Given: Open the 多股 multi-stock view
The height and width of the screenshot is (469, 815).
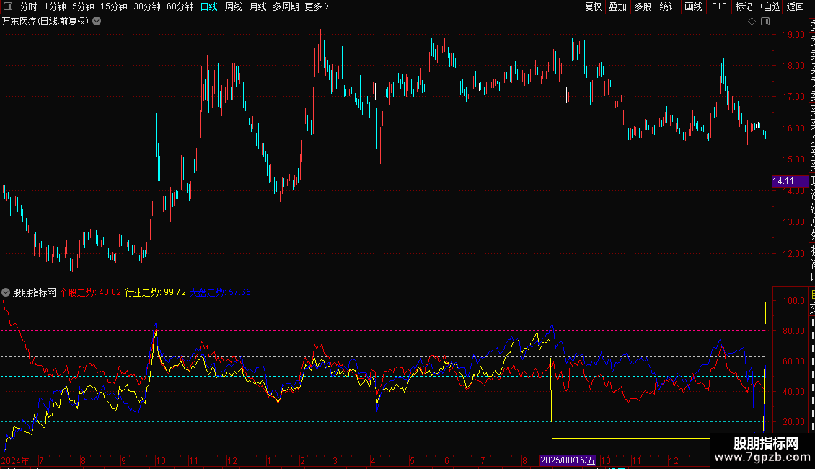Looking at the screenshot, I should coord(643,6).
